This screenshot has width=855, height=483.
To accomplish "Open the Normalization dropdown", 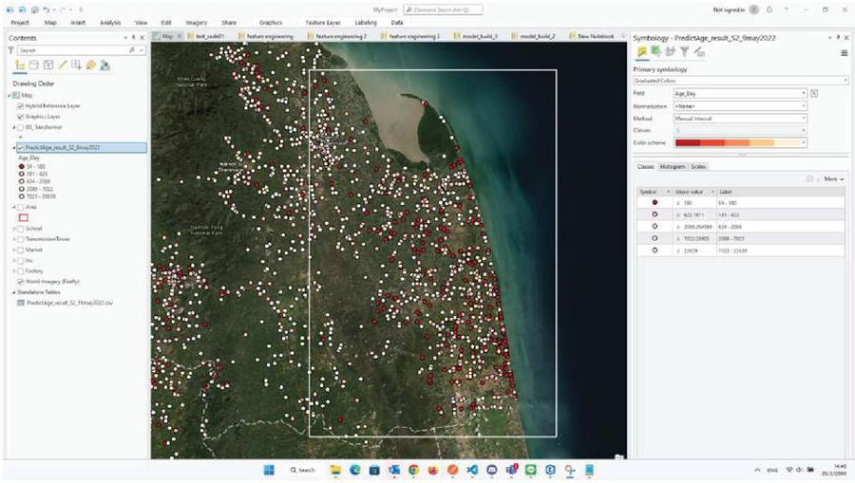I will (x=740, y=106).
